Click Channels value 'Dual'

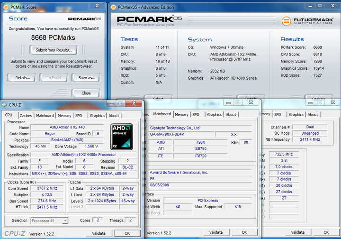click(x=310, y=127)
